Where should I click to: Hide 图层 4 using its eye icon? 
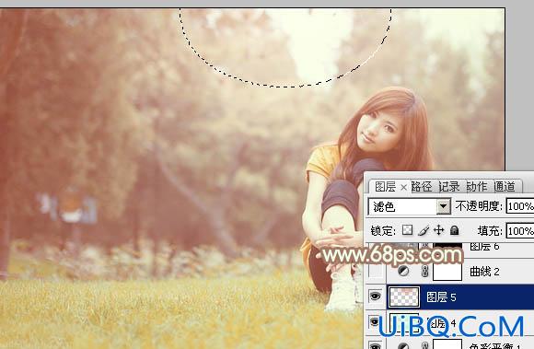tap(375, 321)
